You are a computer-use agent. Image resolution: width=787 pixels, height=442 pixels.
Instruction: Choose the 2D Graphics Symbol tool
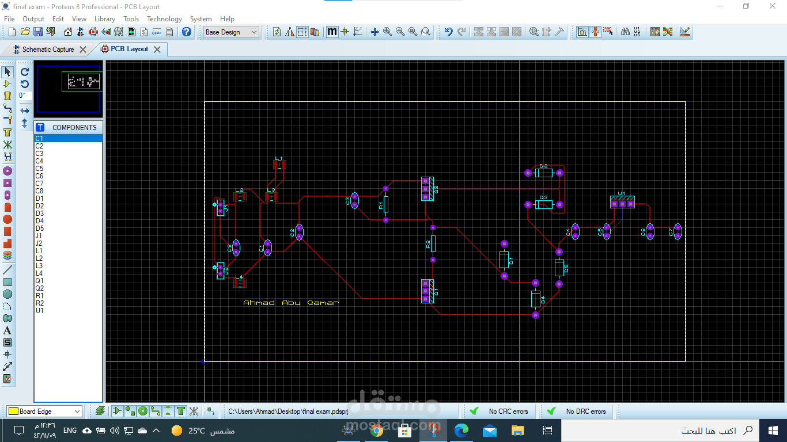(x=7, y=342)
